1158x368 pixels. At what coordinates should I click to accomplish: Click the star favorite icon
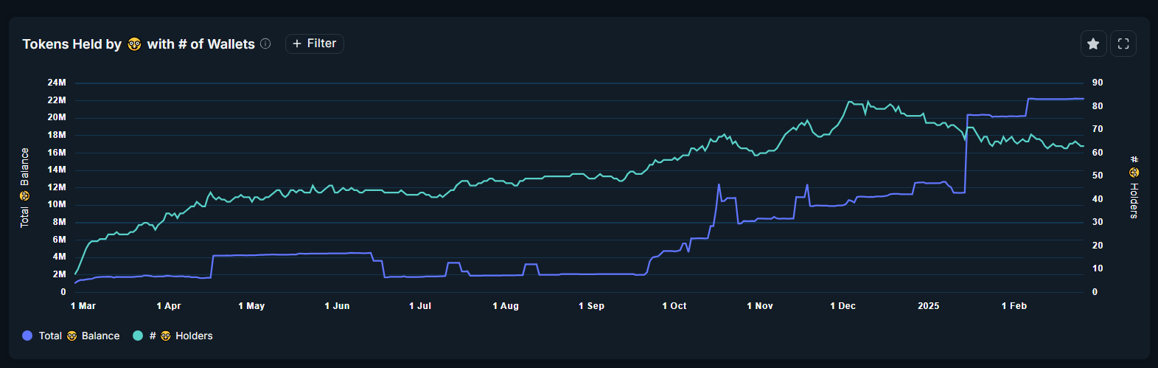click(1093, 44)
